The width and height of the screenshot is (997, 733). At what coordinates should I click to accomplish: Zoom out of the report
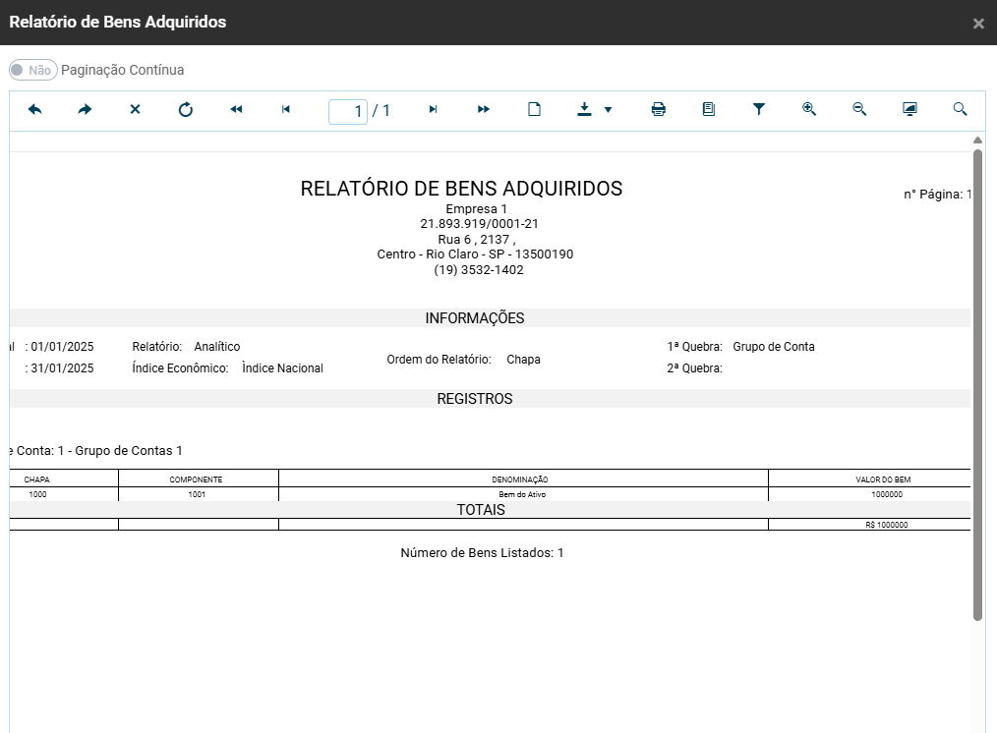pyautogui.click(x=859, y=110)
